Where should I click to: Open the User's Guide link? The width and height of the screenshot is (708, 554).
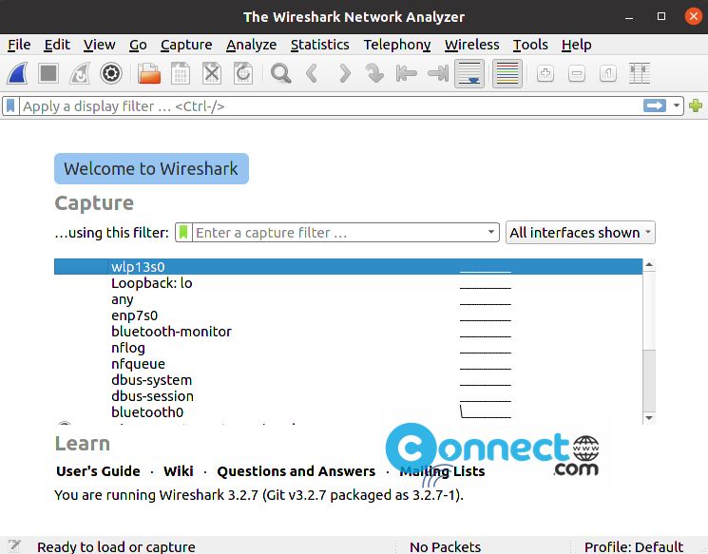pos(98,471)
